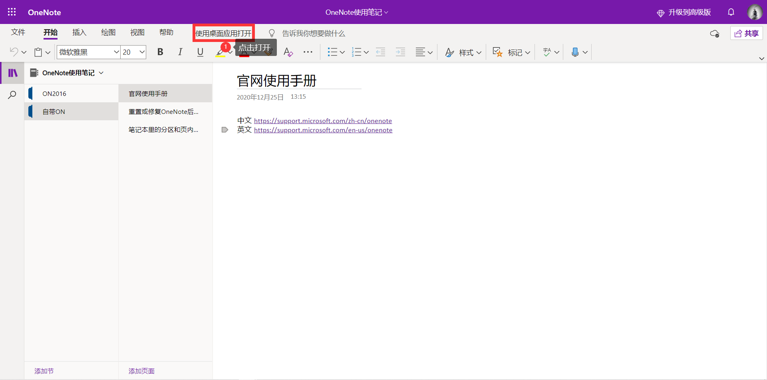
Task: Run the spelling check icon
Action: tap(547, 52)
